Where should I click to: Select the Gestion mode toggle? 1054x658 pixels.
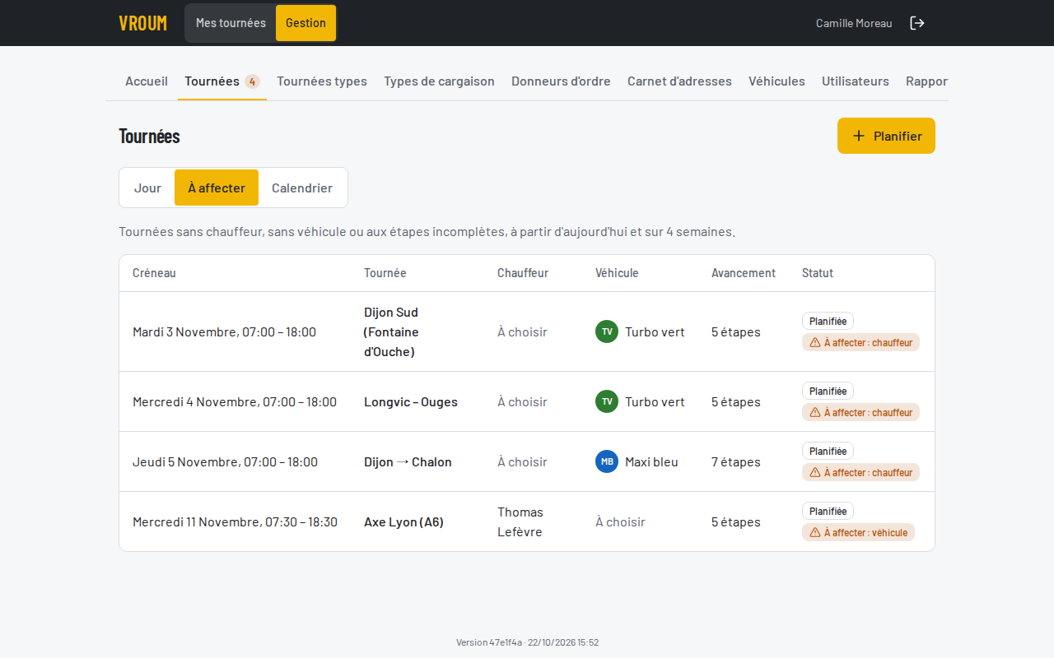click(305, 23)
